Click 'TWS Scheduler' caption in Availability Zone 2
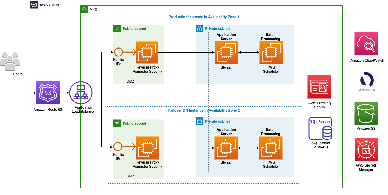Screen dimensions: 388x195 coord(271,164)
